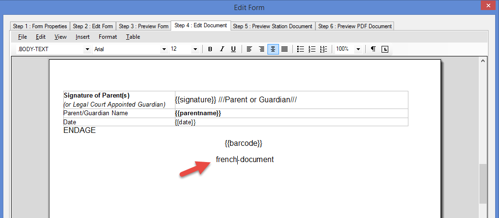Click the {{signature}} placeholder text
This screenshot has width=499, height=218.
(x=196, y=99)
